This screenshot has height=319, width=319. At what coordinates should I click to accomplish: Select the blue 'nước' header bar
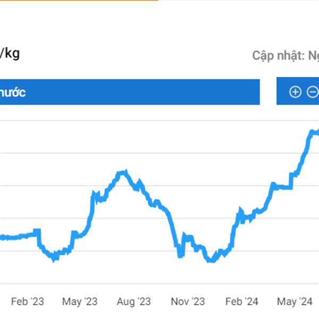click(x=130, y=92)
